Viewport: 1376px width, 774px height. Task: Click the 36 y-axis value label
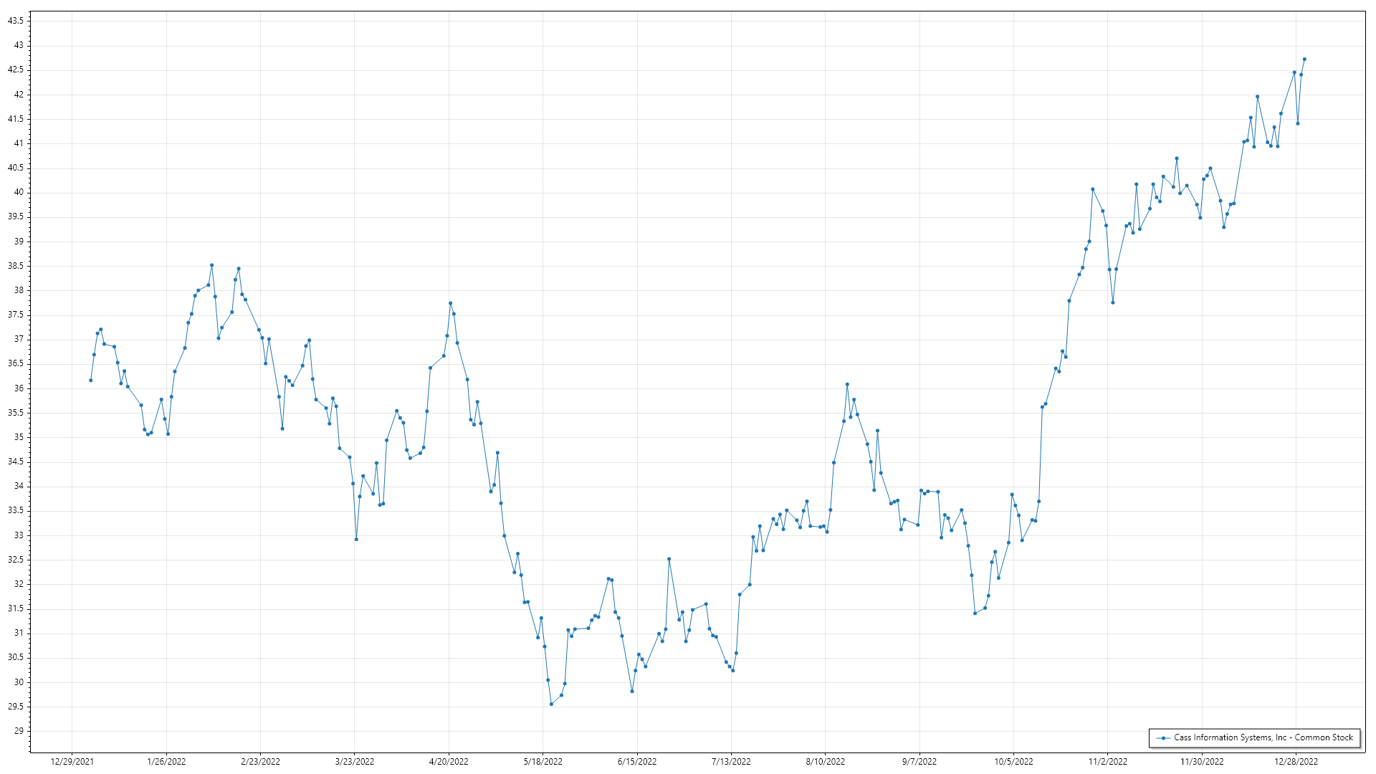pyautogui.click(x=19, y=388)
